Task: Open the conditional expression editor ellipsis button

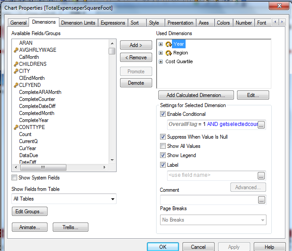Action: [x=261, y=125]
